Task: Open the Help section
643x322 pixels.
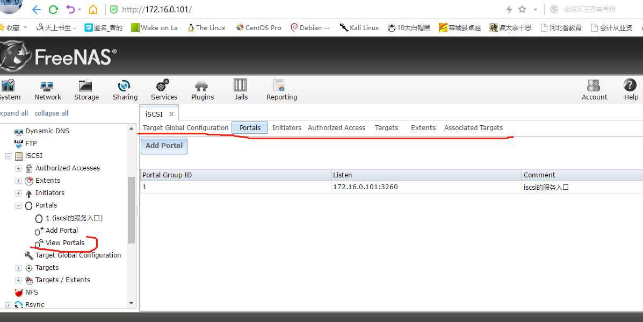Action: pyautogui.click(x=631, y=90)
